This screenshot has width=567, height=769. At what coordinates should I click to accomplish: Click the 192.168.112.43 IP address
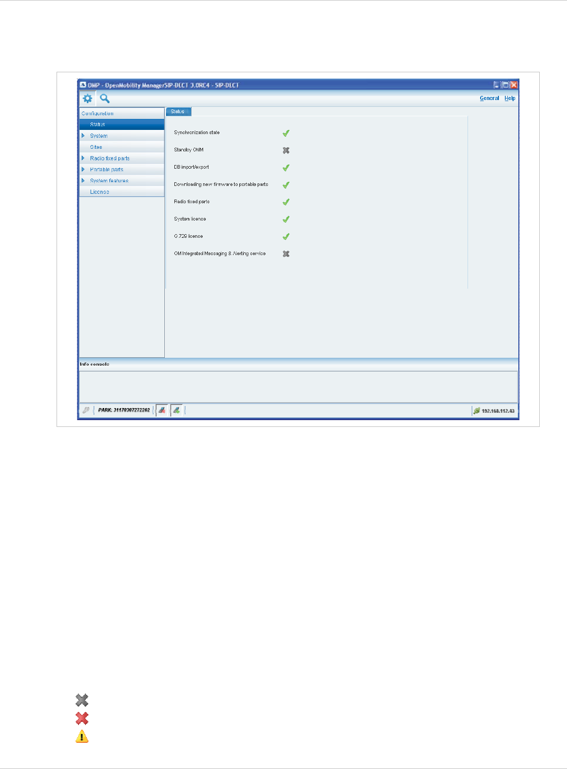[498, 411]
